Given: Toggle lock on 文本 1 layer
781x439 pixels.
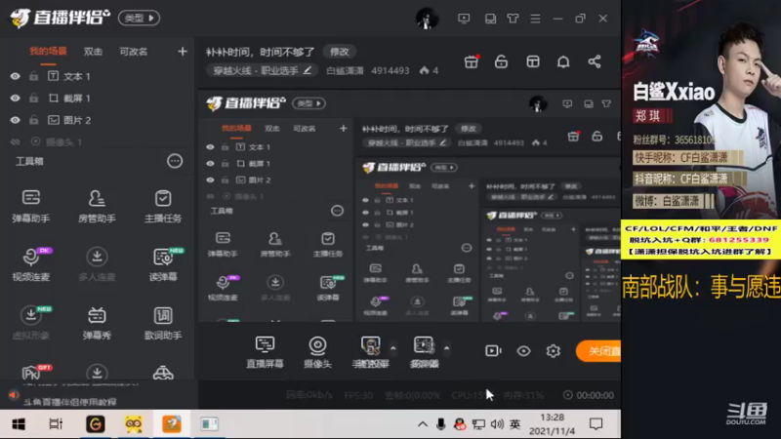Looking at the screenshot, I should 33,76.
